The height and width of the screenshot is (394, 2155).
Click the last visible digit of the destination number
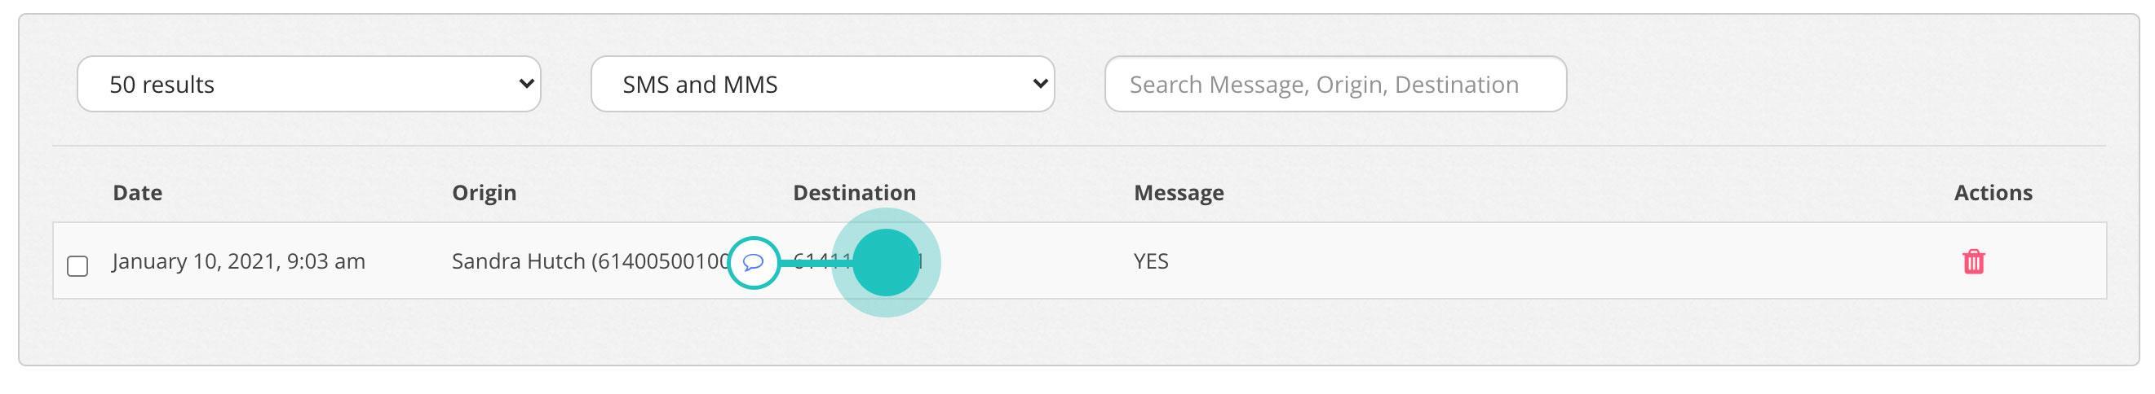click(919, 262)
